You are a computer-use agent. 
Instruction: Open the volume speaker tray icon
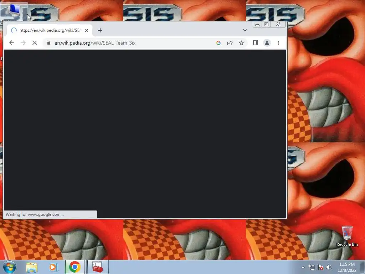pos(329,267)
